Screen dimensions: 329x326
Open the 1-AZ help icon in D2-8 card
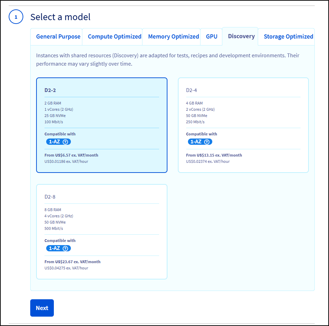coord(65,248)
